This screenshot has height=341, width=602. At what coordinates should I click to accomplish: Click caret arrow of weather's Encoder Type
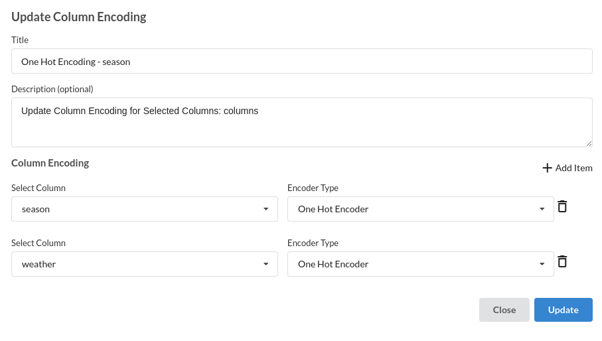[x=542, y=264]
